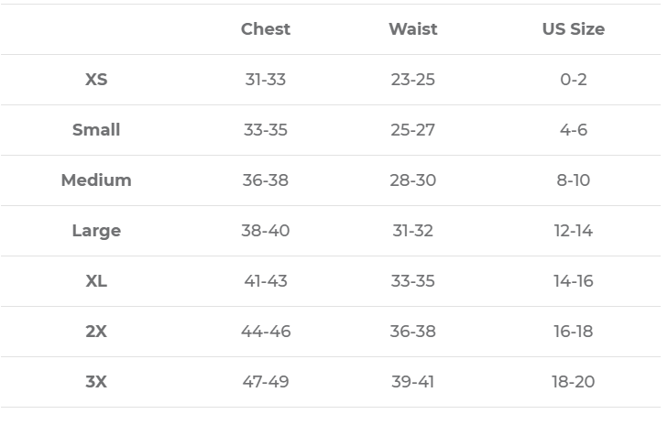668x425 pixels.
Task: Click the Small waist value 25-27
Action: 412,130
